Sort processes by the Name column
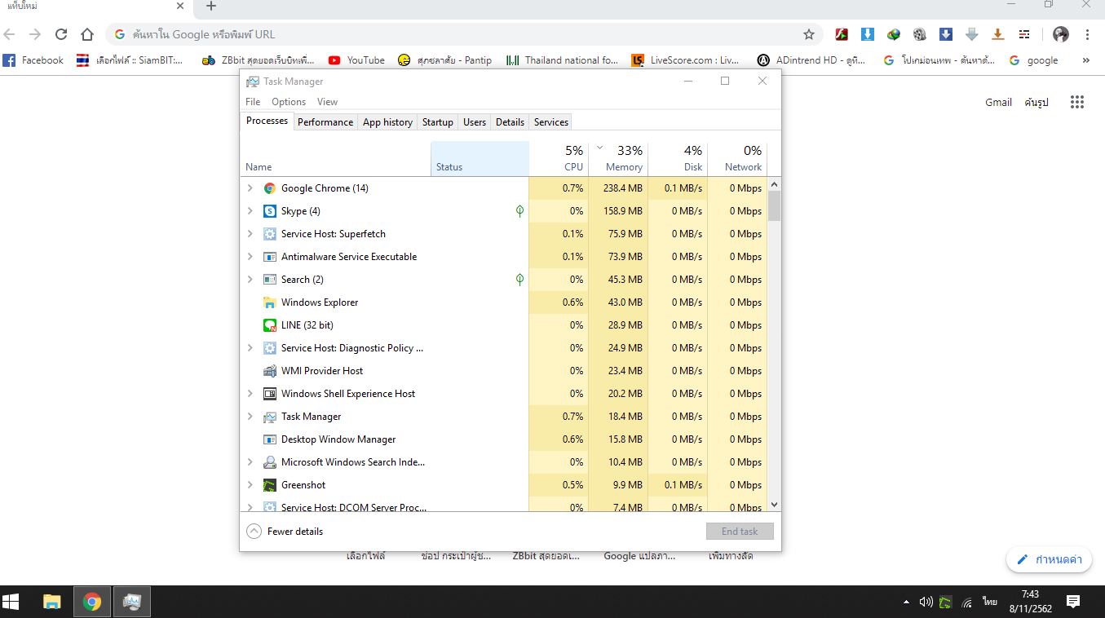 point(335,159)
